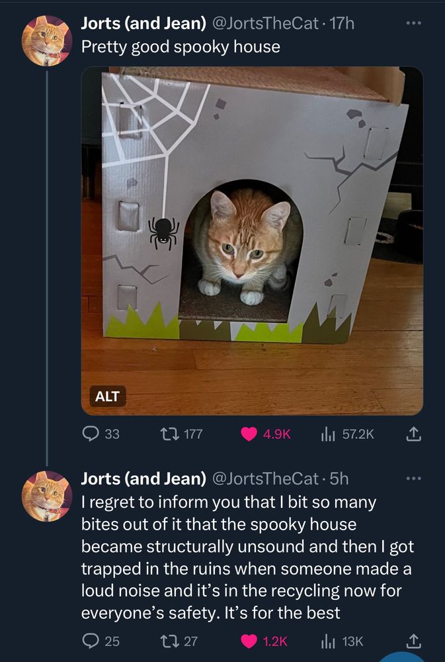Viewport: 445px width, 662px height.
Task: Click the views analytics icon showing 57.2K
Action: 329,434
